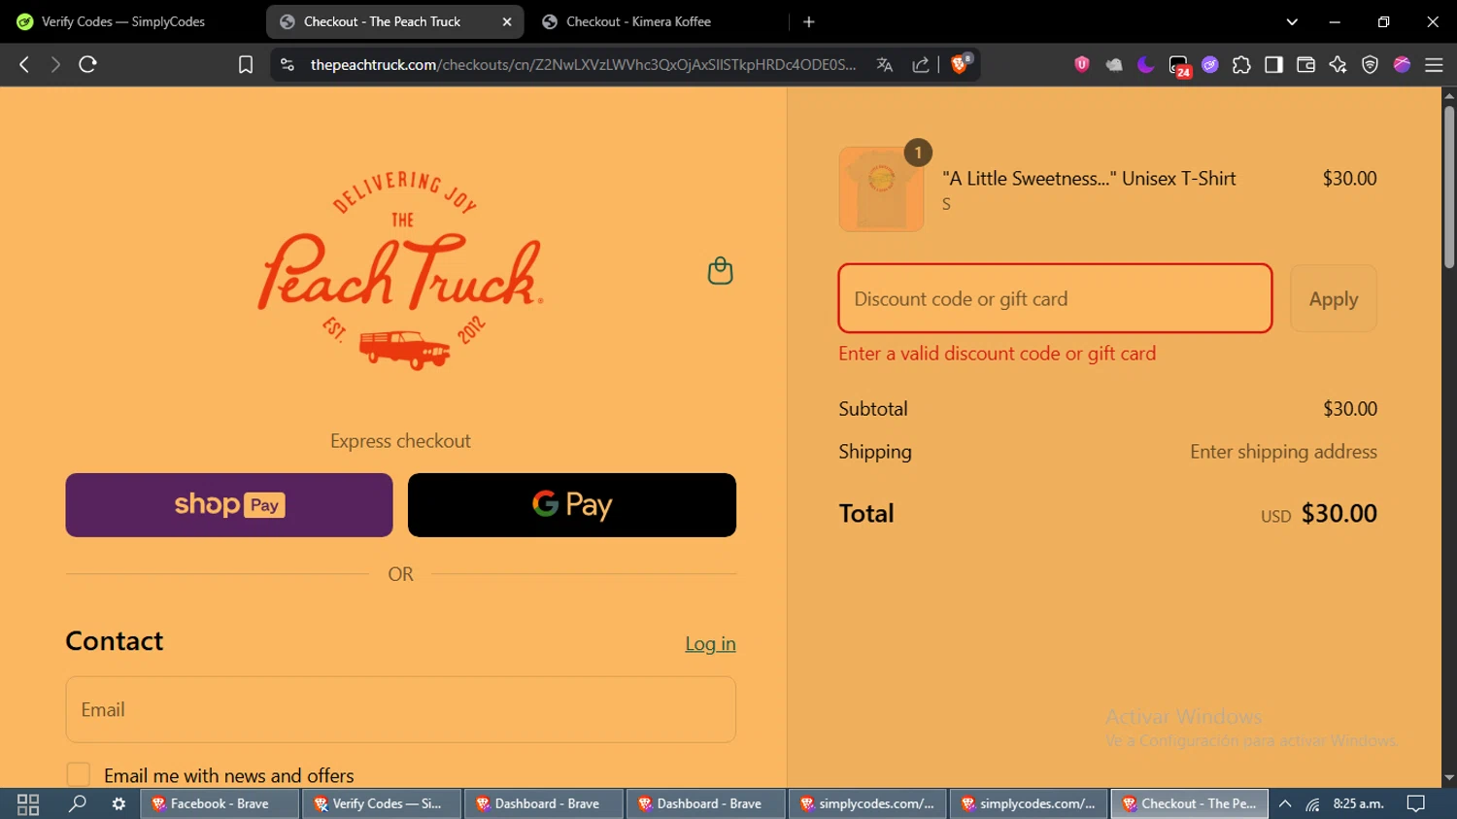Image resolution: width=1457 pixels, height=819 pixels.
Task: Click the purple moon extension icon
Action: coord(1146,64)
